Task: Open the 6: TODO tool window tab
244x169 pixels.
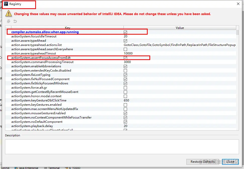Action: (73, 168)
